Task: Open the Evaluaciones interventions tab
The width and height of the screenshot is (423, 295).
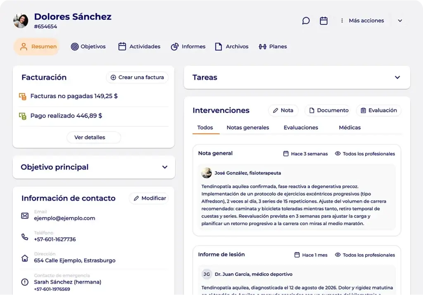Action: [301, 127]
